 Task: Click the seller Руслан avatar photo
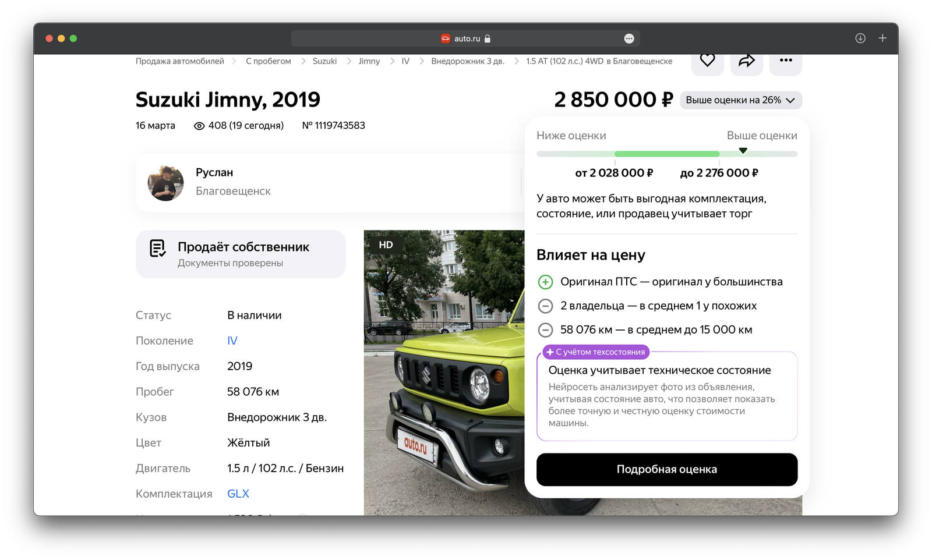165,183
